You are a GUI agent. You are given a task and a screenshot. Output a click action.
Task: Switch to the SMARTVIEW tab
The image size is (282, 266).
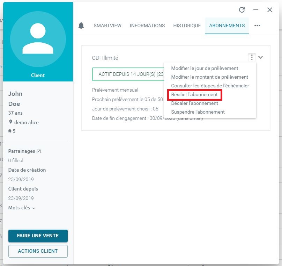tap(107, 26)
